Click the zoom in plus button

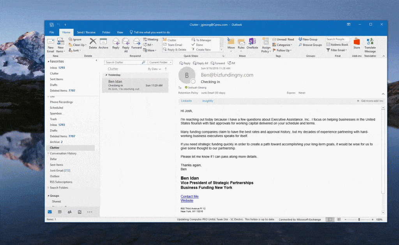(x=373, y=220)
